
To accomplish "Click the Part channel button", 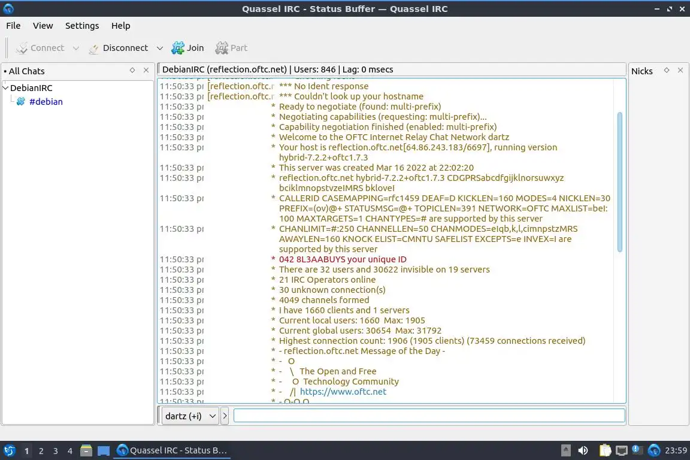I will (231, 48).
